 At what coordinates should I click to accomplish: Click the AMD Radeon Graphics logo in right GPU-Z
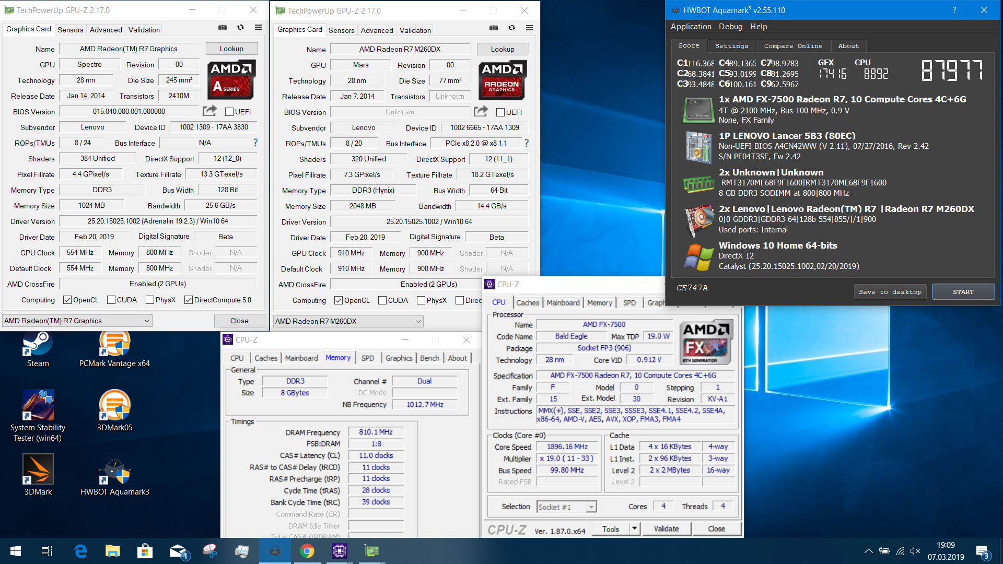click(x=503, y=80)
